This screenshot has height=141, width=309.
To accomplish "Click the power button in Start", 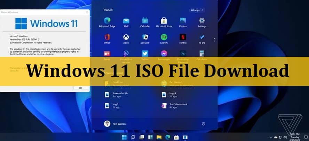I will [x=203, y=124].
